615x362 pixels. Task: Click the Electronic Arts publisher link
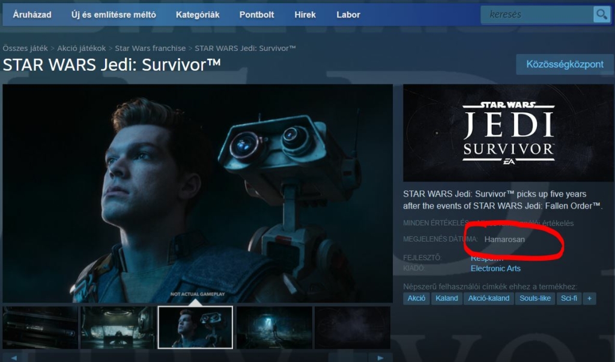pos(495,269)
